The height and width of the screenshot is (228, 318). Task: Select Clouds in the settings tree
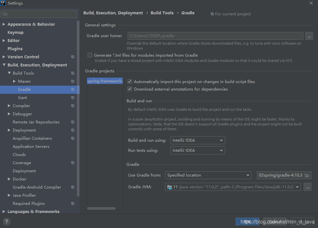pos(19,155)
